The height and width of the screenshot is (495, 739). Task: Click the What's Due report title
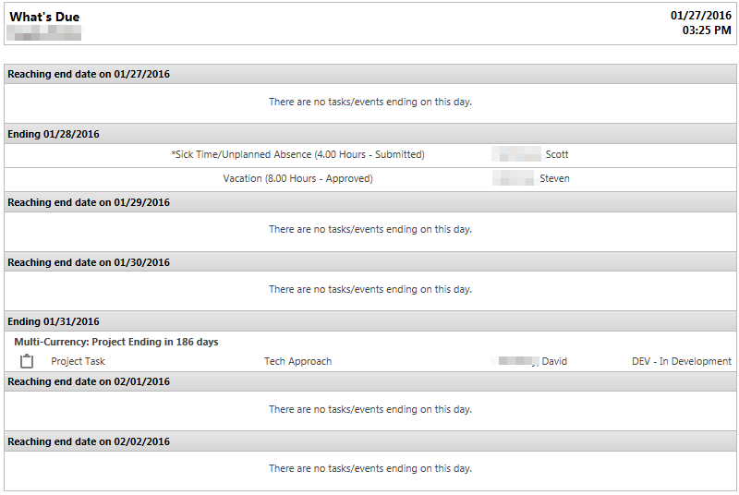[x=44, y=17]
